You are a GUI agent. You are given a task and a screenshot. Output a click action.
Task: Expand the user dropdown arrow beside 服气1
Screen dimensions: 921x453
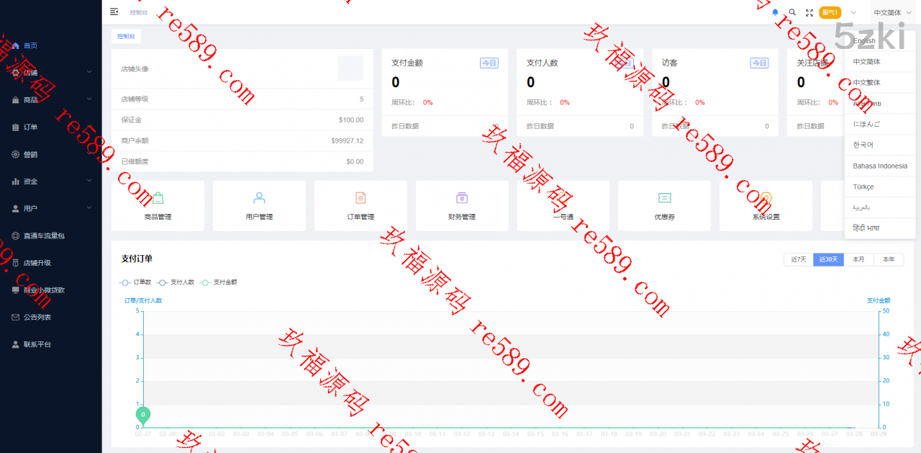tap(853, 12)
